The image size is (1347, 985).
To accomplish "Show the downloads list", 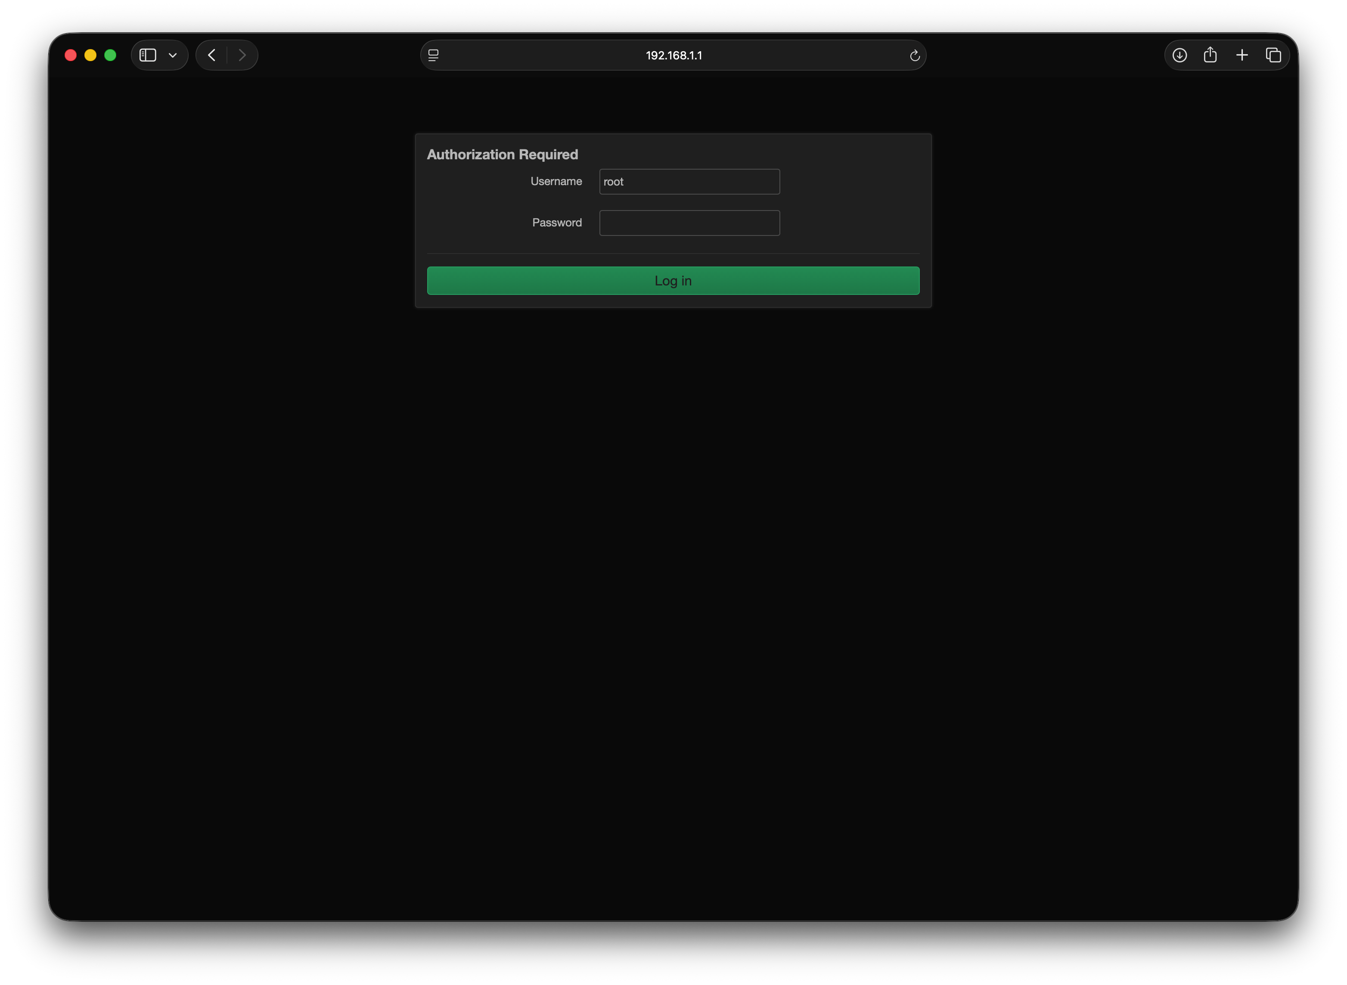I will coord(1179,56).
